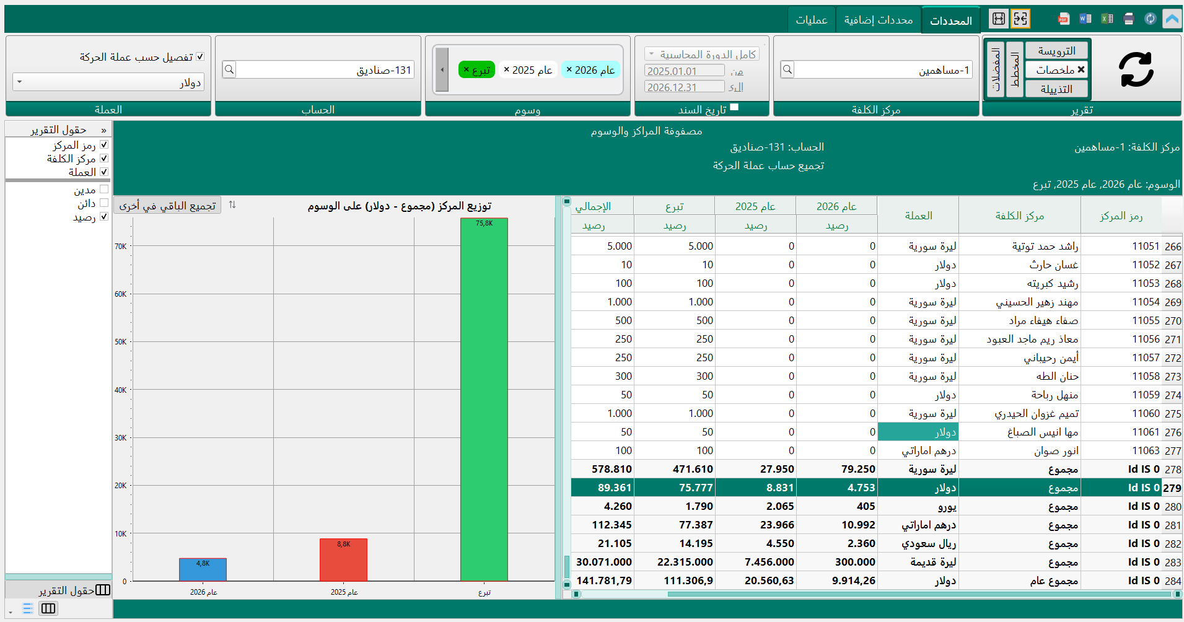
Task: Click the search icon in cost center field
Action: (x=787, y=70)
